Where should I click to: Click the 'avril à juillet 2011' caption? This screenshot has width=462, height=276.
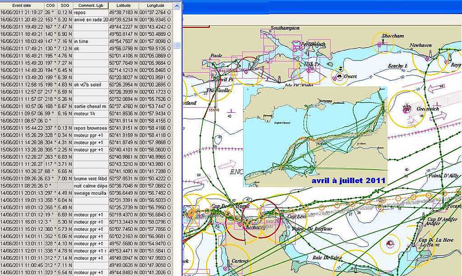[348, 180]
